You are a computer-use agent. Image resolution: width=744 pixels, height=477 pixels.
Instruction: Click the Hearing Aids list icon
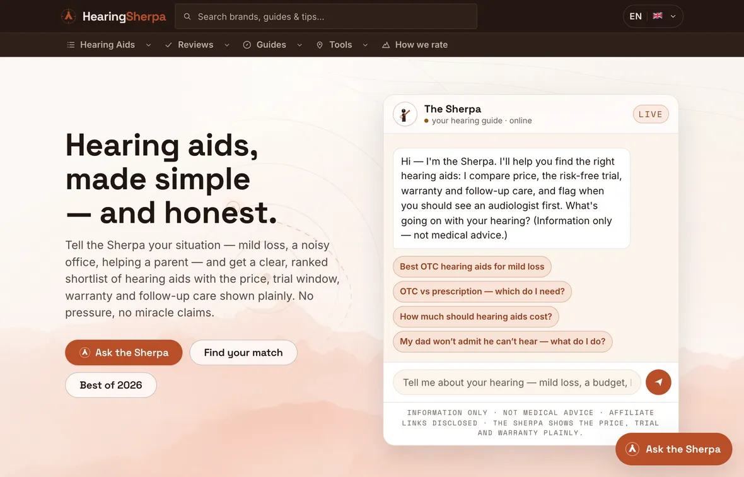[71, 45]
